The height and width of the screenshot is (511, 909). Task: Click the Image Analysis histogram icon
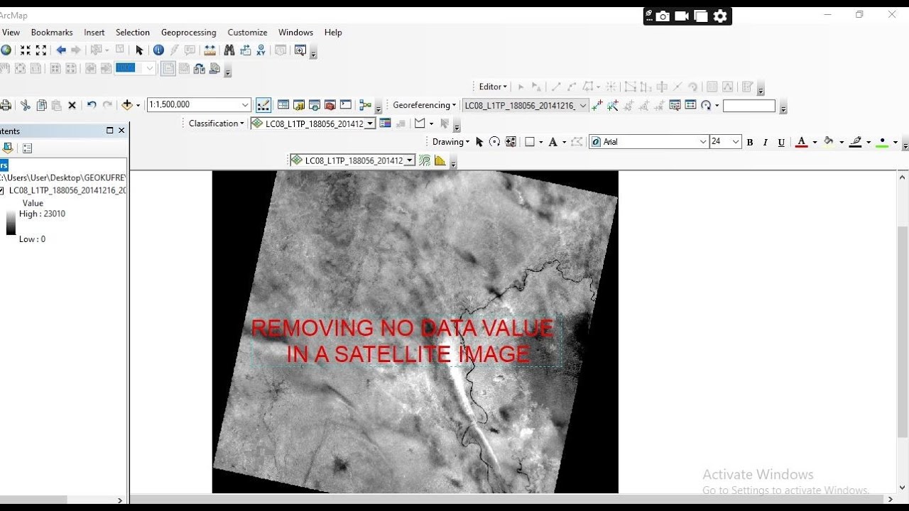coord(440,160)
